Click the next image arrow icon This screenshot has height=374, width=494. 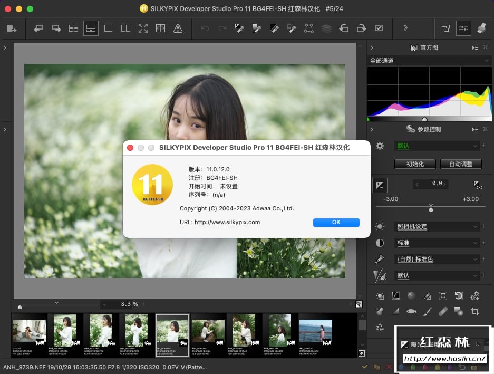(56, 28)
